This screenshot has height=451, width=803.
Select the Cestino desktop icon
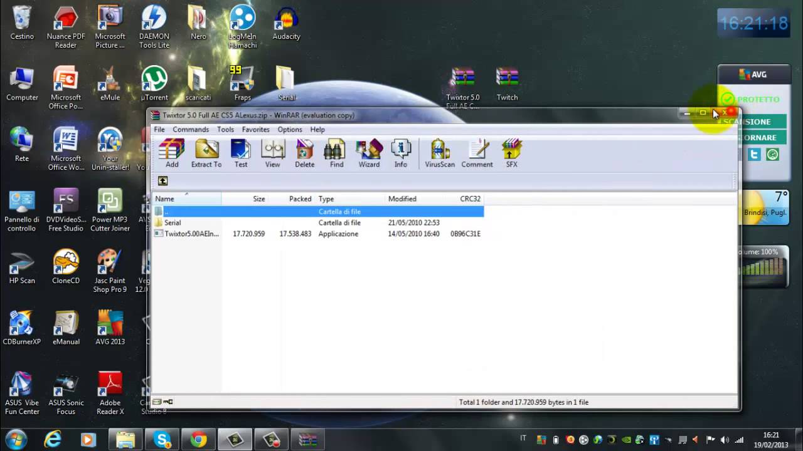point(22,23)
